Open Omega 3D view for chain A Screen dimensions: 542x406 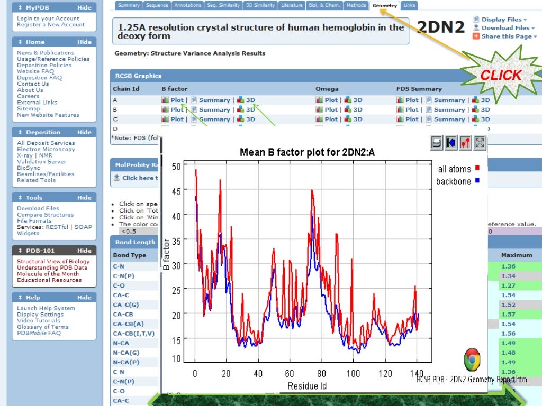[x=358, y=100]
